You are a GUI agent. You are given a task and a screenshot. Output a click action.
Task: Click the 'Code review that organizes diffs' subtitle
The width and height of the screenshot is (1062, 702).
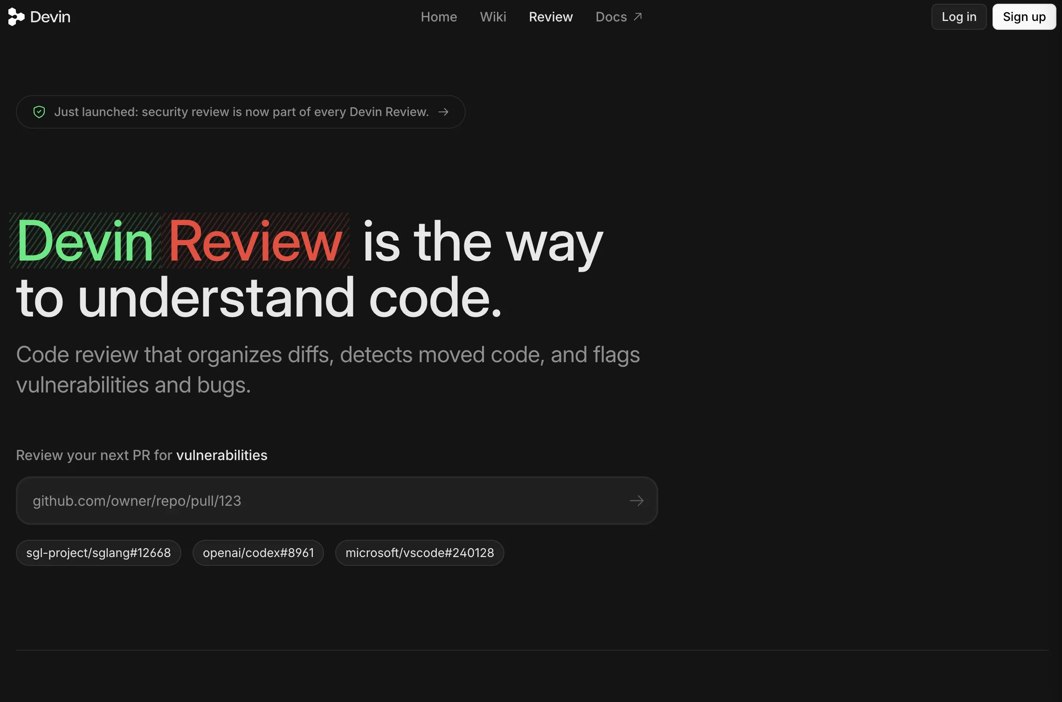[x=328, y=370]
